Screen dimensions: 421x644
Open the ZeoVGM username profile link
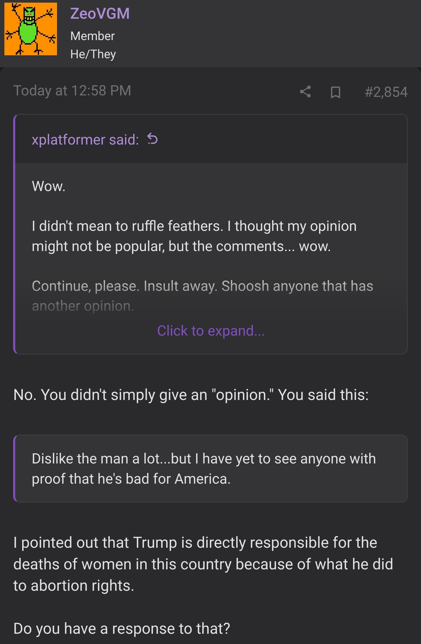(x=100, y=13)
